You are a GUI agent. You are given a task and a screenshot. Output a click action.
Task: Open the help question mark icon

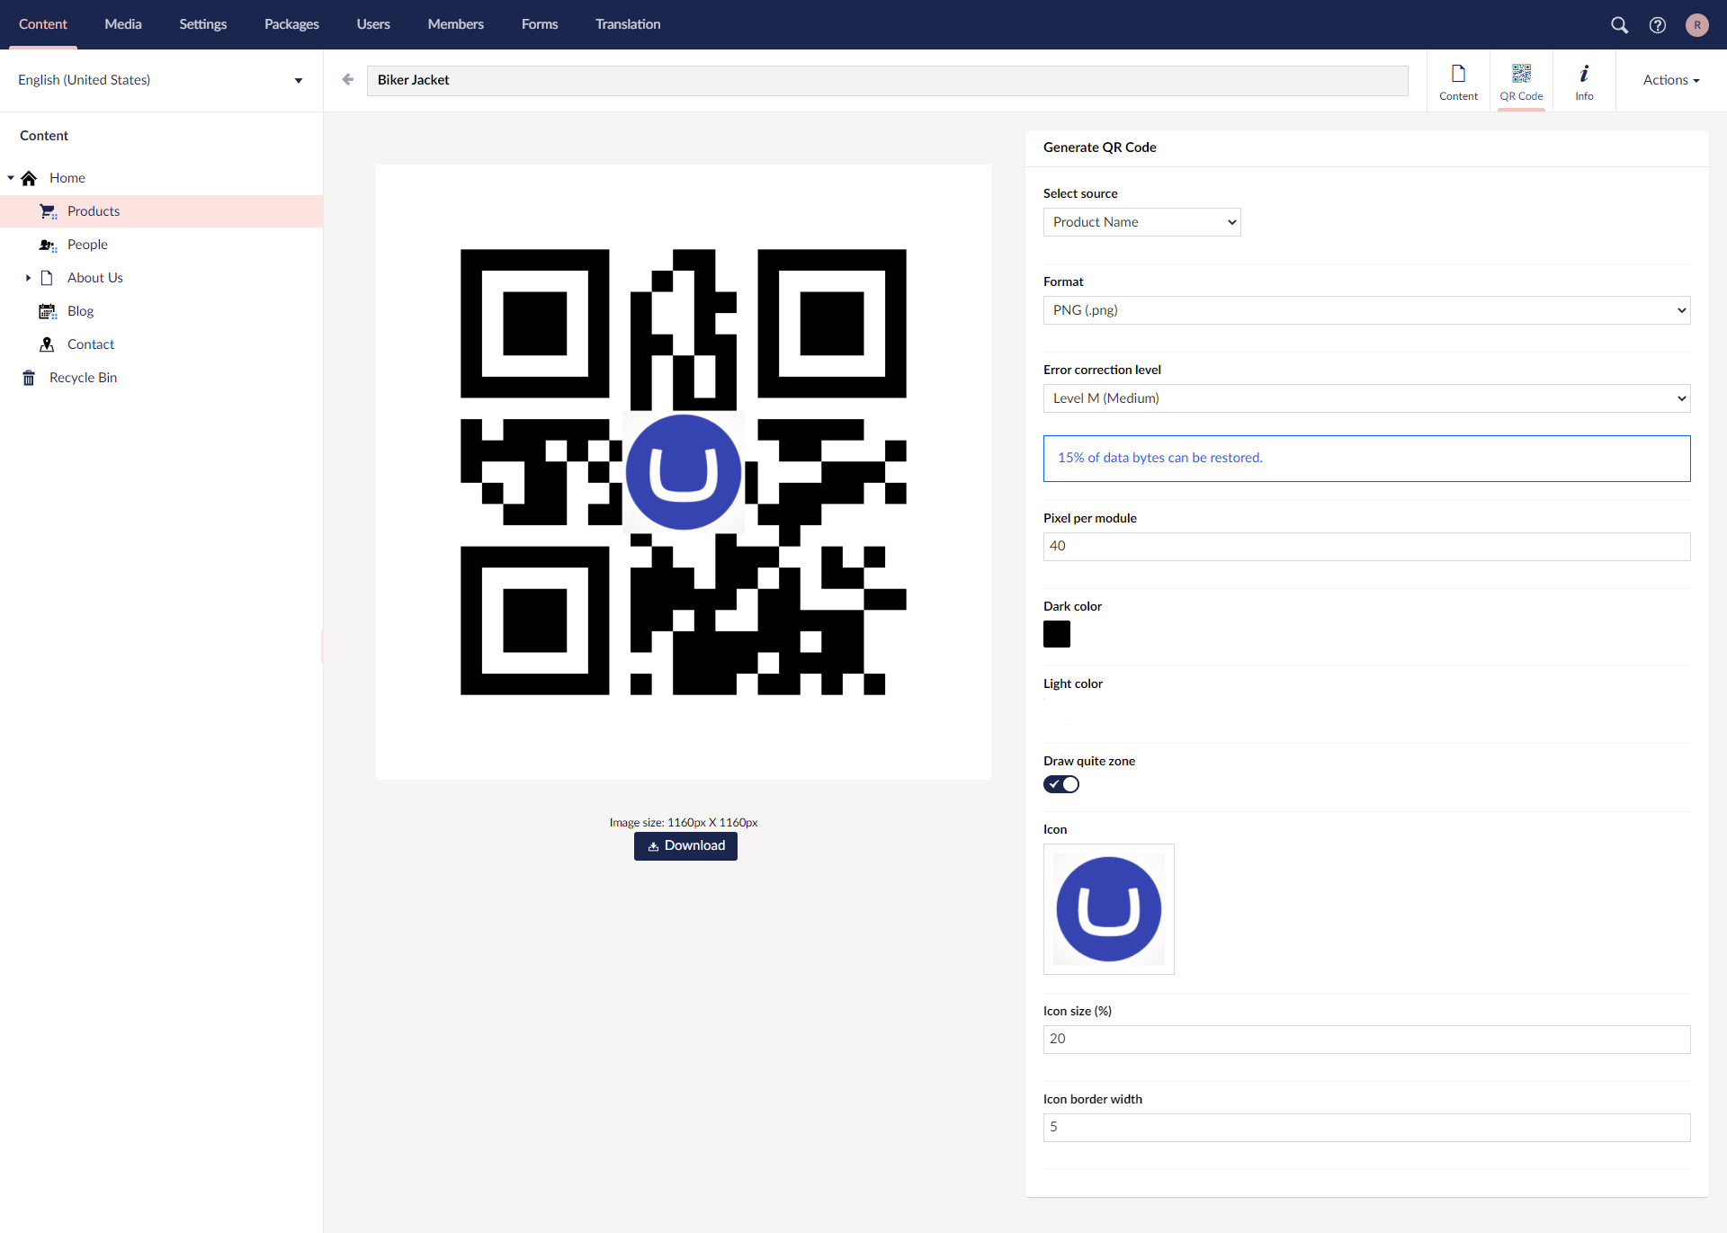[1658, 25]
